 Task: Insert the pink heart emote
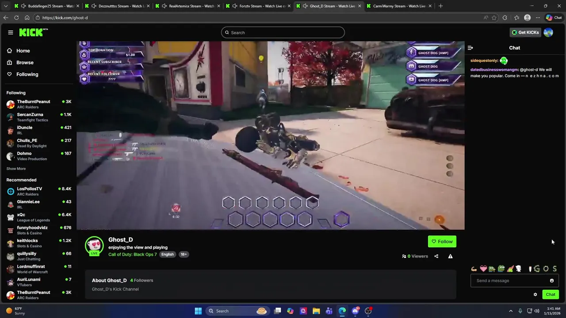point(483,269)
